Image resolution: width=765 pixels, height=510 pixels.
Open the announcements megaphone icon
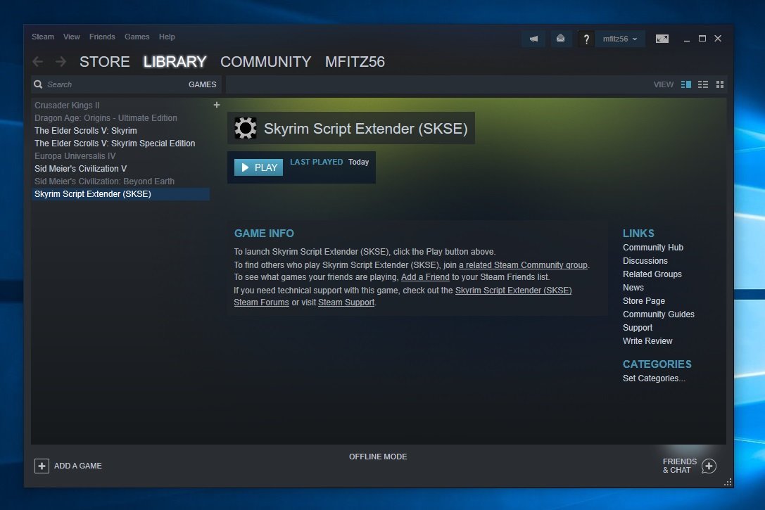533,39
